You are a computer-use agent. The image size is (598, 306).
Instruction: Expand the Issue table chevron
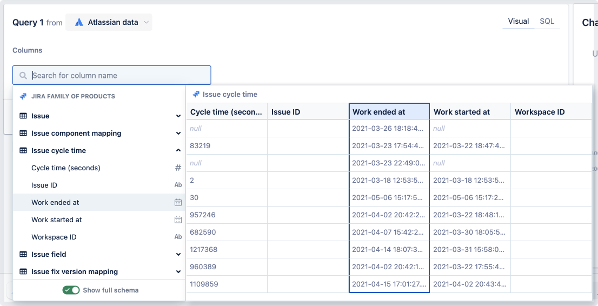178,116
